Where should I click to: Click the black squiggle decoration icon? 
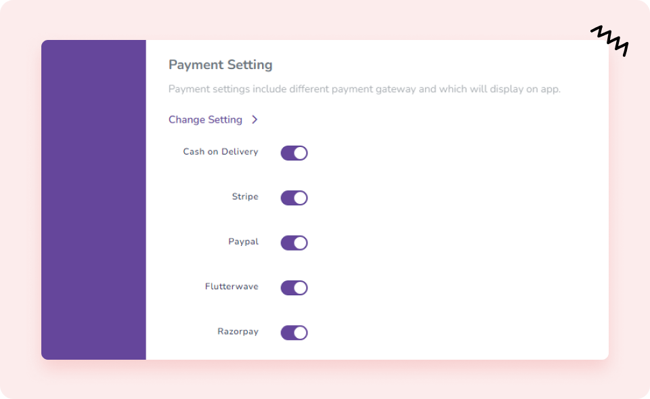click(x=609, y=40)
